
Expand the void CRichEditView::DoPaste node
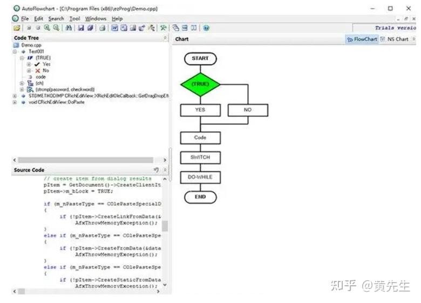(x=15, y=102)
